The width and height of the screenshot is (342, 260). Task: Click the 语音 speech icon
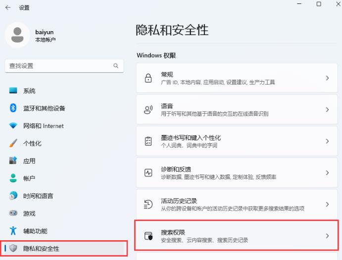click(x=148, y=110)
